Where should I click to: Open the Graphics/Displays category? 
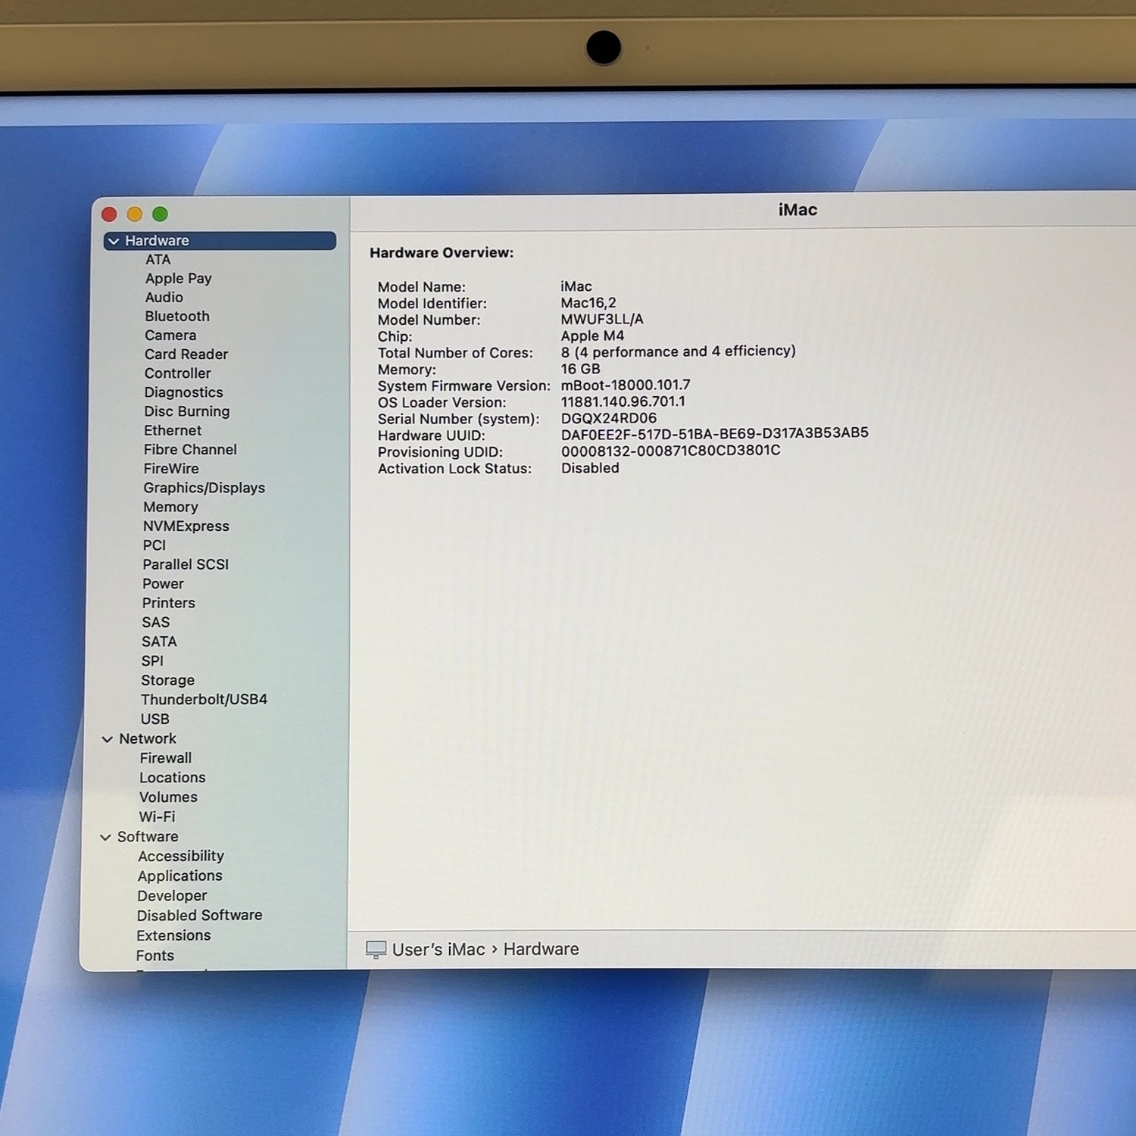tap(204, 488)
